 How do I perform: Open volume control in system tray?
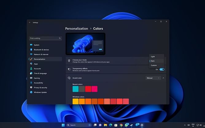pyautogui.click(x=200, y=125)
